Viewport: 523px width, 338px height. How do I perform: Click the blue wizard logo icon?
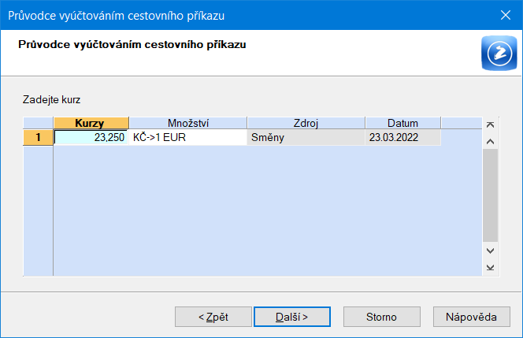tap(499, 53)
